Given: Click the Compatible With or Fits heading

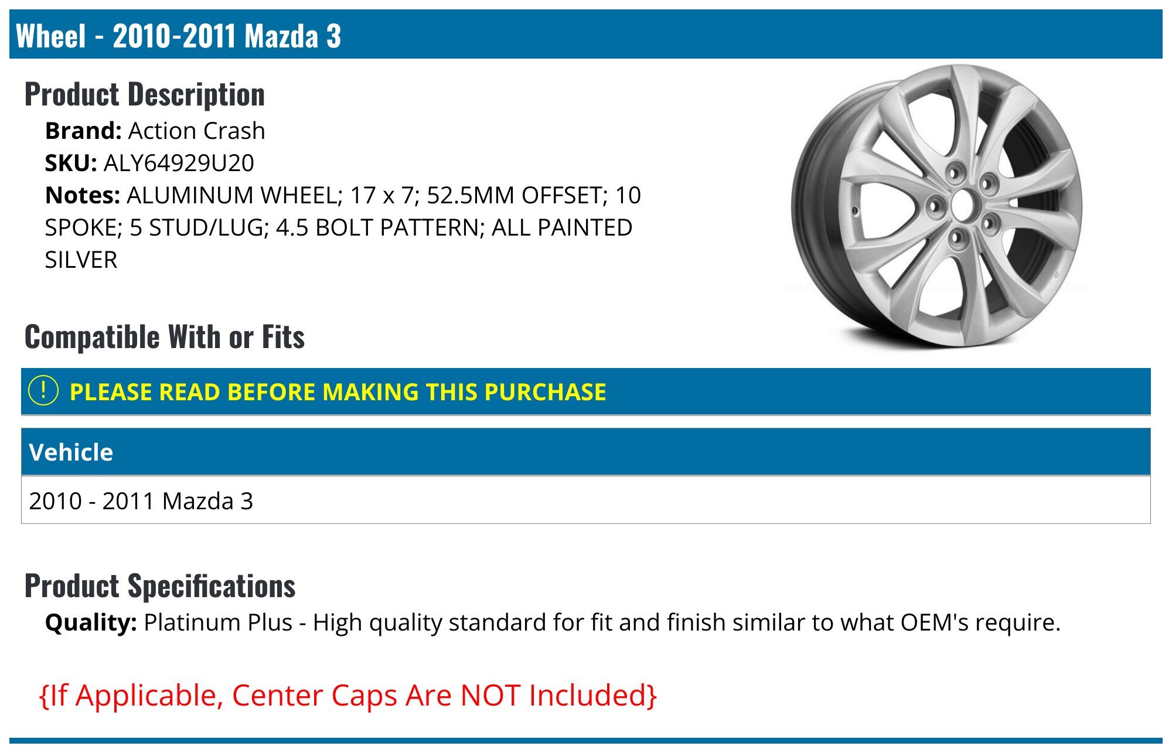Looking at the screenshot, I should (165, 337).
